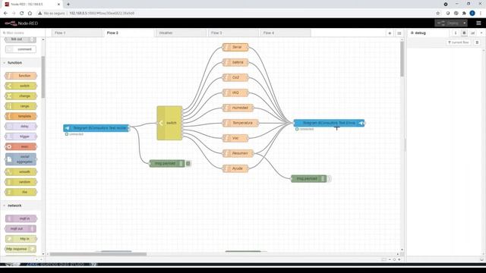This screenshot has width=486, height=273.
Task: Select the Telegram sender node
Action: click(x=329, y=123)
